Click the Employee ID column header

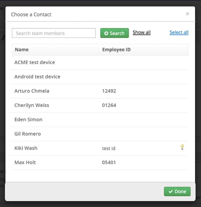[x=117, y=50]
